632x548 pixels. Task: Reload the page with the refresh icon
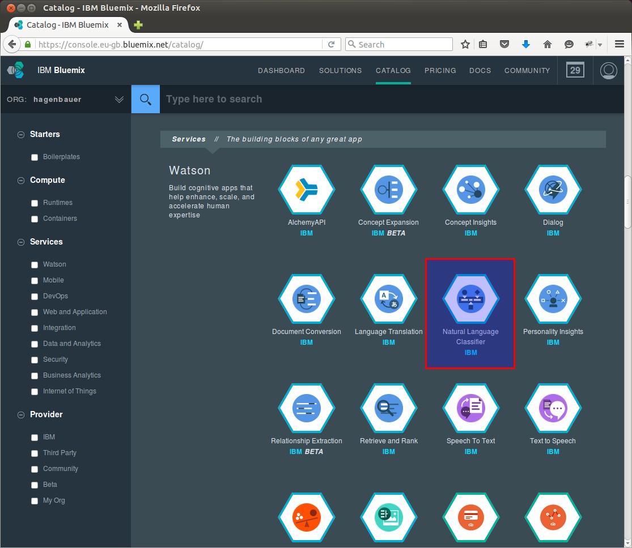pos(332,44)
